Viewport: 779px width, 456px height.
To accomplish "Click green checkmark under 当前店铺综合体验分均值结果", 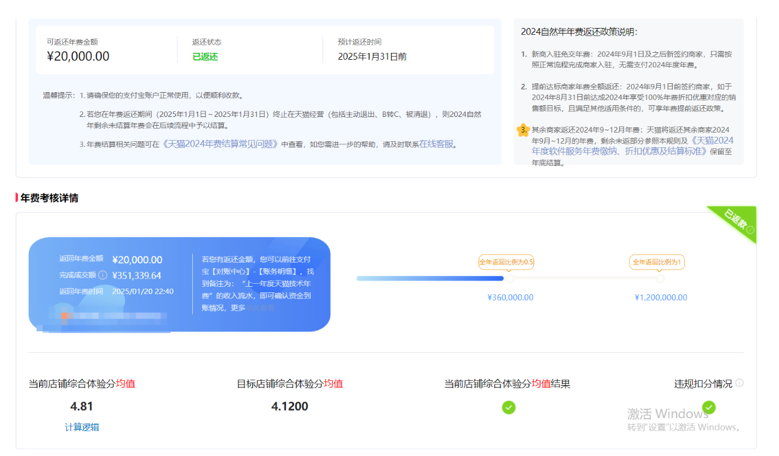I will (x=509, y=407).
